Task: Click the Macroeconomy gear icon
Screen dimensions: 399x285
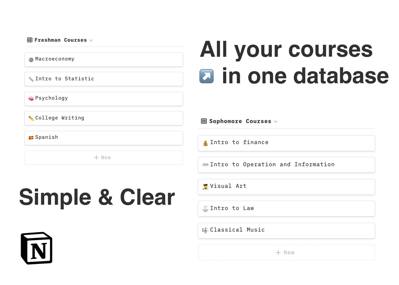Action: coord(31,60)
